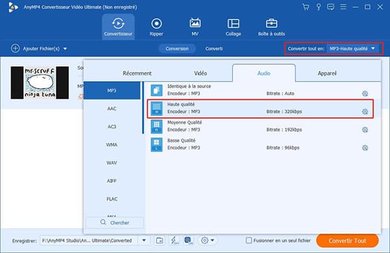This screenshot has height=253, width=390.
Task: Click the Chercher search field
Action: point(114,223)
